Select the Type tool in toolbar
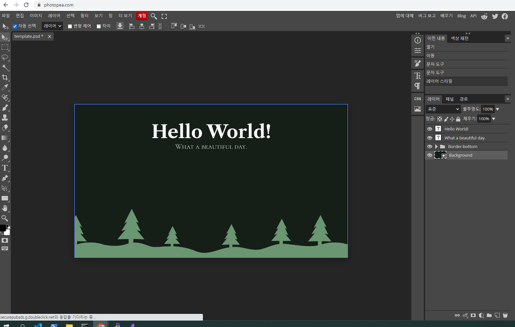Image resolution: width=515 pixels, height=327 pixels. point(5,168)
